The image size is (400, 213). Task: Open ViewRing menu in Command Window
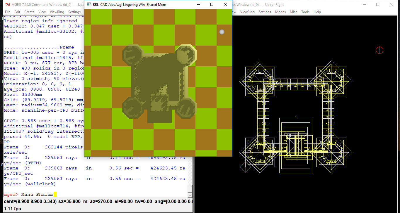pos(57,12)
